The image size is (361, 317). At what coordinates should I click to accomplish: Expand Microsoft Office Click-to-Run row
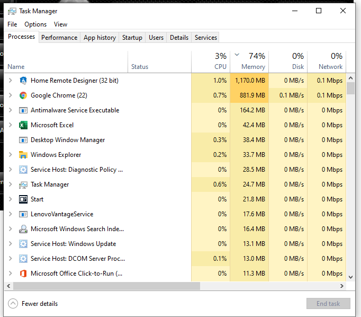[11, 273]
